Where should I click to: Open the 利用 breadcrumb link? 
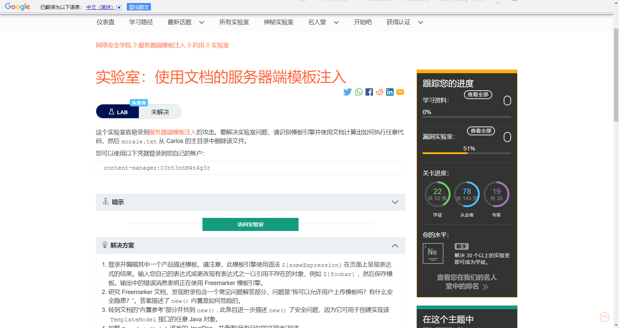(198, 45)
